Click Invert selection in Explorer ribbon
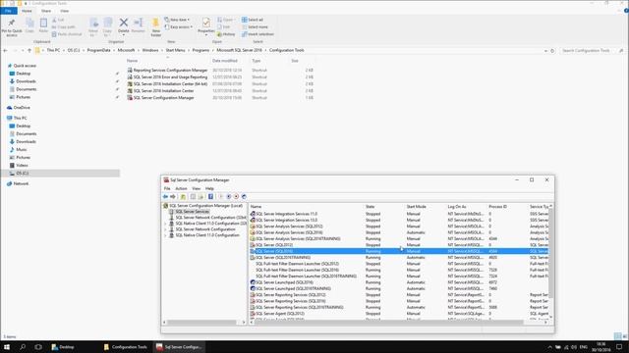The width and height of the screenshot is (629, 353). [x=257, y=34]
